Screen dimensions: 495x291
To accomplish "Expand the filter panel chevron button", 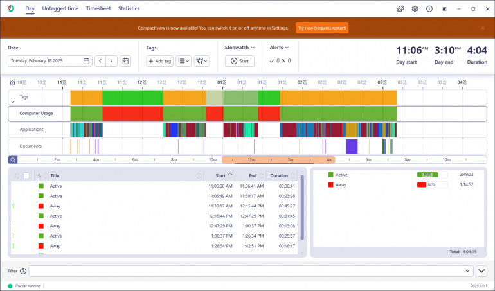I will 481,271.
